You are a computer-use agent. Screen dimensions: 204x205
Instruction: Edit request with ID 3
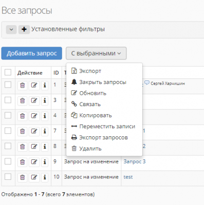coord(34,100)
